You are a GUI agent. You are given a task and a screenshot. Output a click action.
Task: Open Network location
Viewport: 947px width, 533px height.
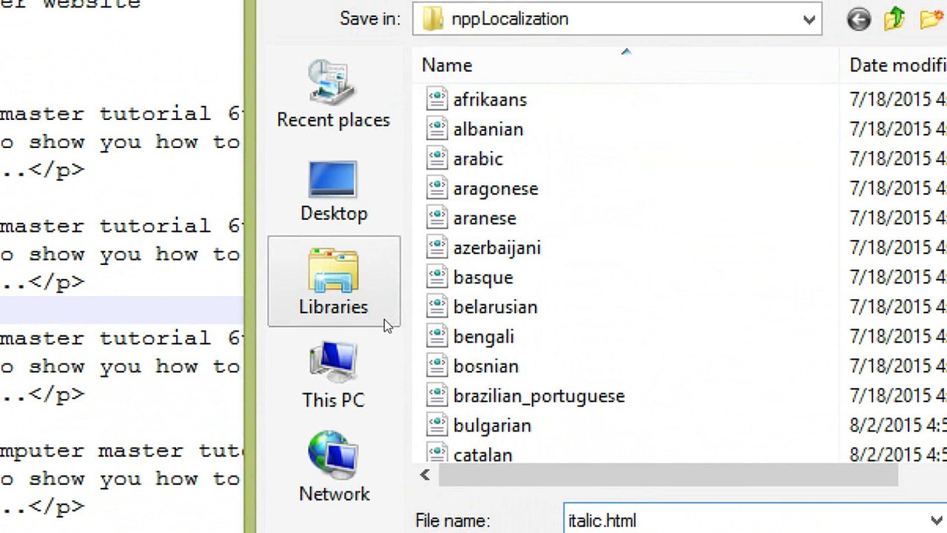(334, 468)
